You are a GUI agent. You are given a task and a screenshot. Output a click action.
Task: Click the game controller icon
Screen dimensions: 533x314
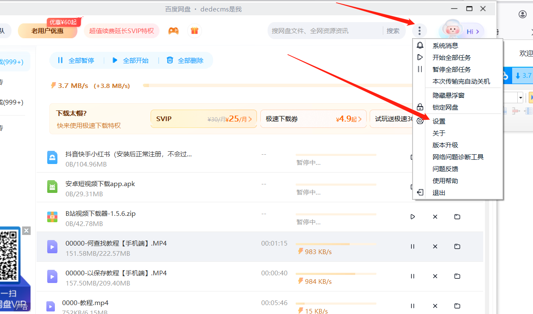click(173, 31)
